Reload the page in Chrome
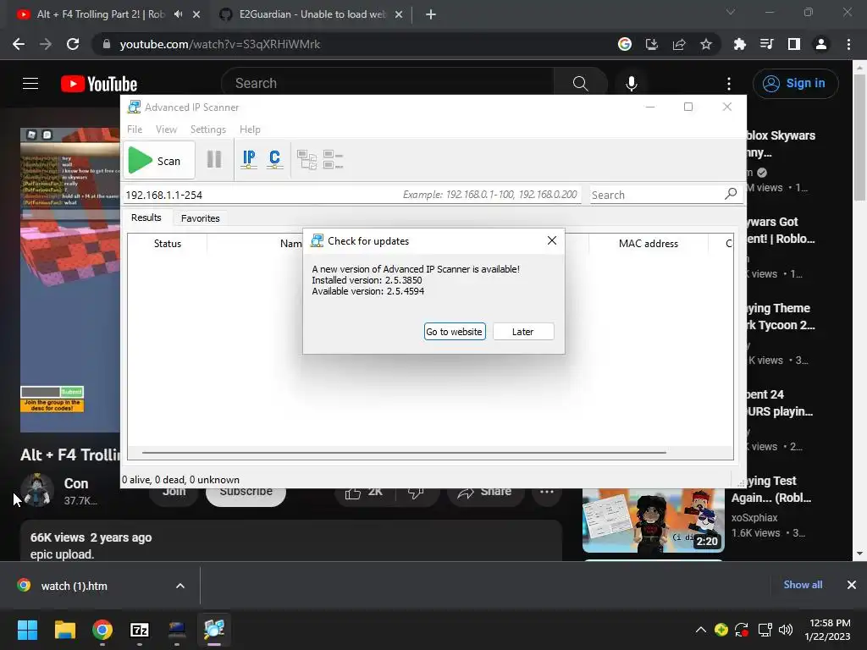Screen dimensions: 867x650 pyautogui.click(x=73, y=44)
